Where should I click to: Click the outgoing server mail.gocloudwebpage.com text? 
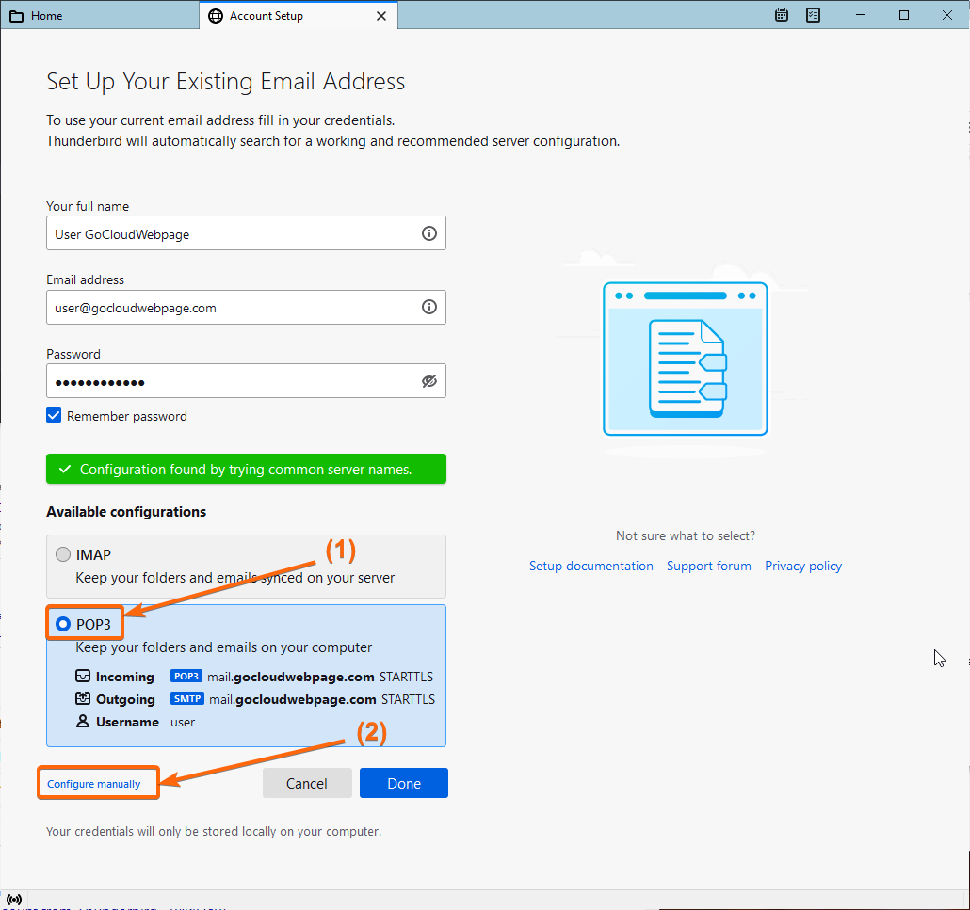(x=293, y=700)
